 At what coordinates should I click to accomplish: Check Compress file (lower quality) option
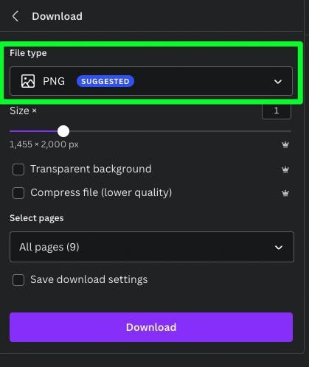(18, 193)
